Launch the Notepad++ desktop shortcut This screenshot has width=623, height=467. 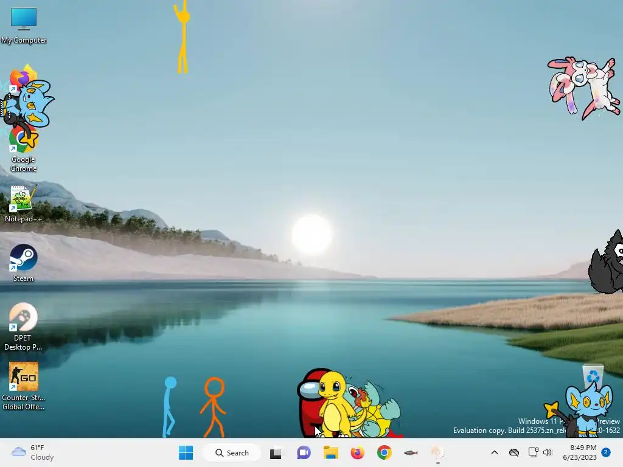point(23,204)
